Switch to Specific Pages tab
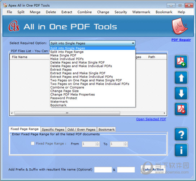The image size is (196, 181). [x=53, y=130]
